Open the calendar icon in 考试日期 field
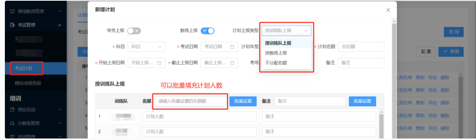Image resolution: width=476 pixels, height=140 pixels. coord(232,47)
